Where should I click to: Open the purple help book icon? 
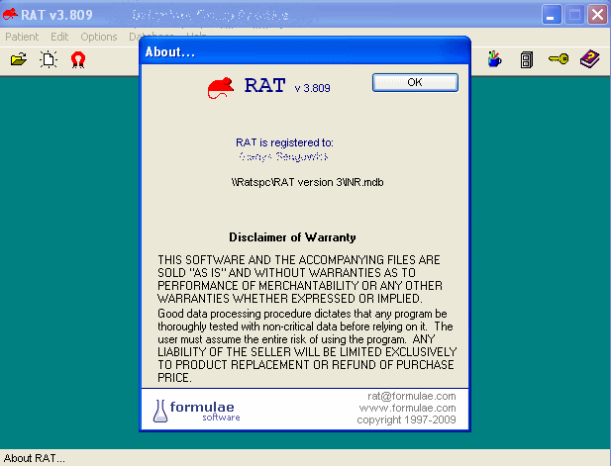click(590, 58)
